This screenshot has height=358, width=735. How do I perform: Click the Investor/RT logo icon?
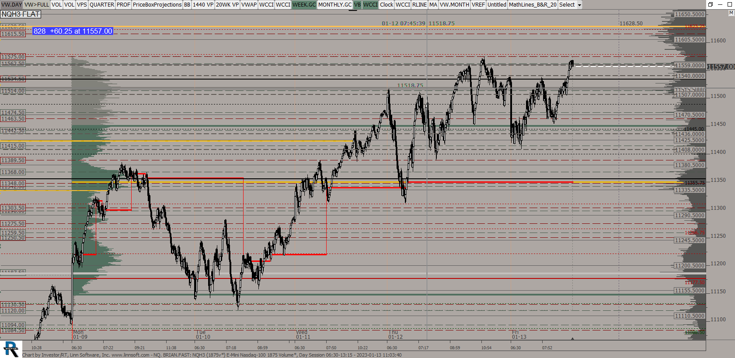(x=11, y=350)
